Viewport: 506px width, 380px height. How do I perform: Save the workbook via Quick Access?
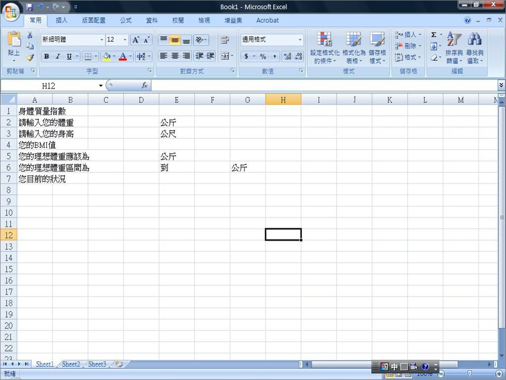(x=29, y=7)
